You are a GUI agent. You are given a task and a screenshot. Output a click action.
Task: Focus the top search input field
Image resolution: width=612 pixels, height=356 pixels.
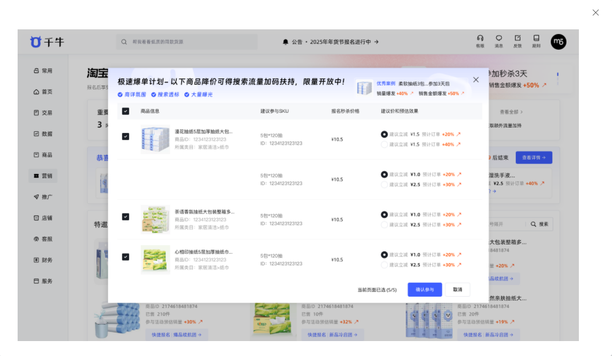point(187,42)
